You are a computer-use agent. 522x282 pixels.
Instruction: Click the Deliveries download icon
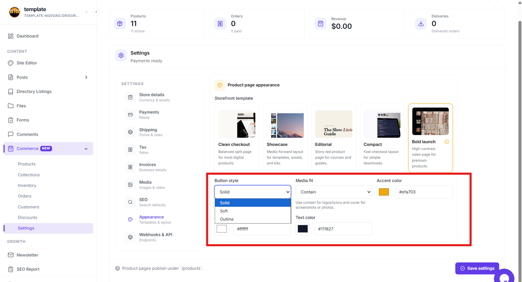point(421,23)
